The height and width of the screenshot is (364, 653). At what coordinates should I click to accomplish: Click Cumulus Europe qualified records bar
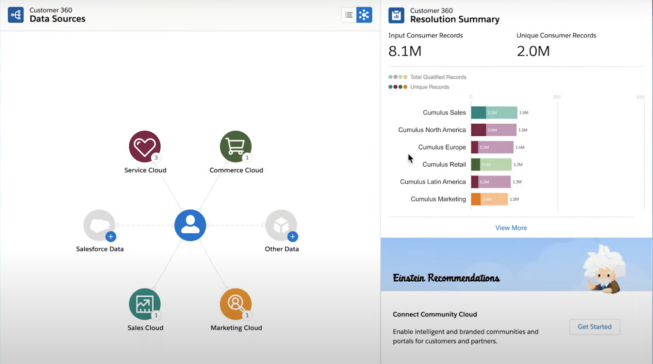click(496, 147)
